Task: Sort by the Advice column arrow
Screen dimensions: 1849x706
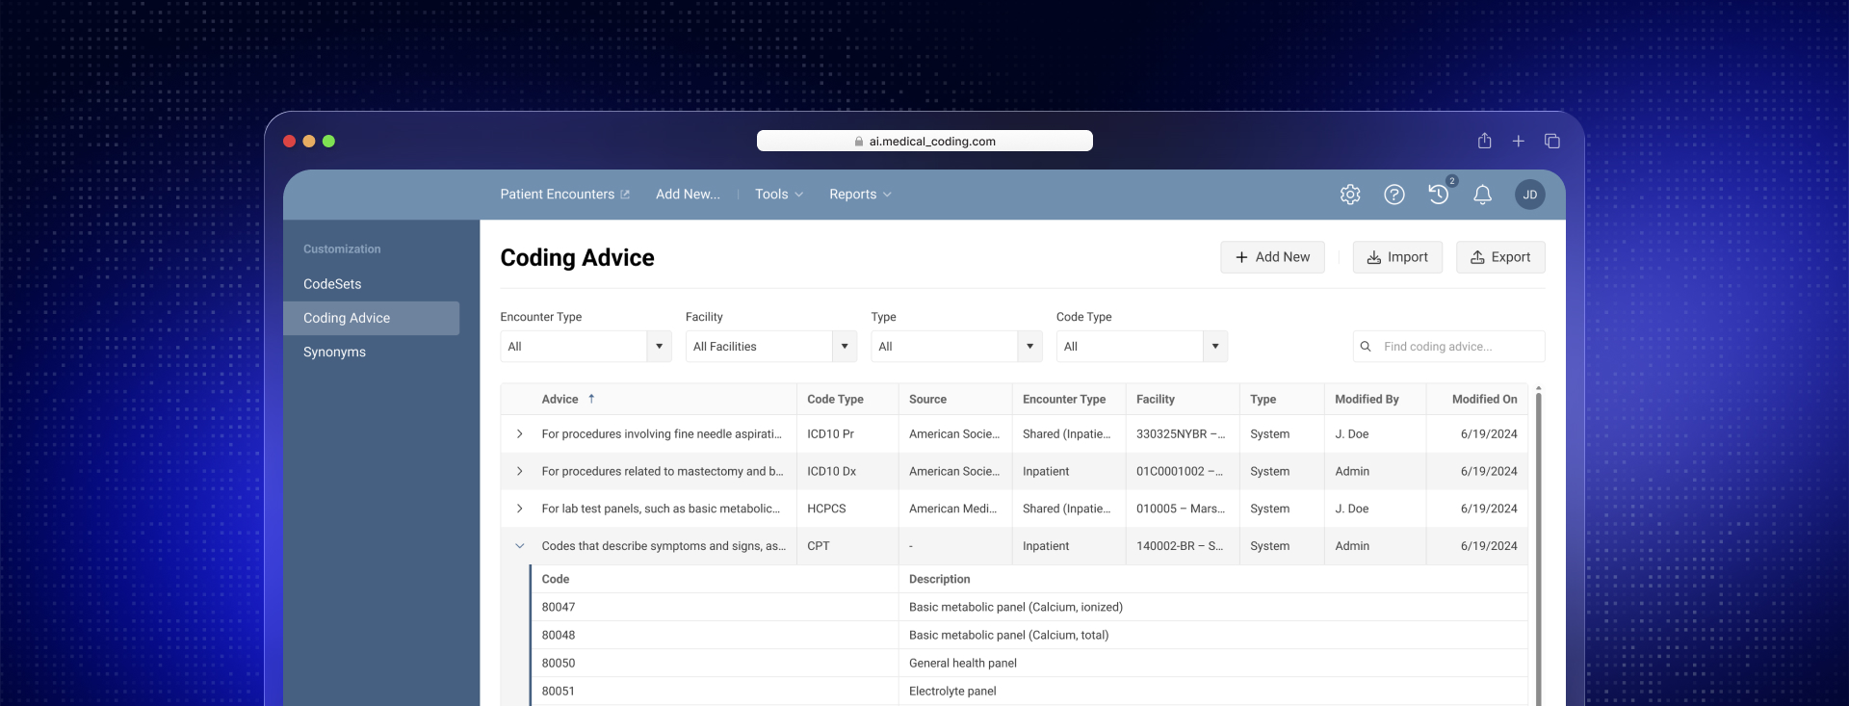Action: [591, 399]
